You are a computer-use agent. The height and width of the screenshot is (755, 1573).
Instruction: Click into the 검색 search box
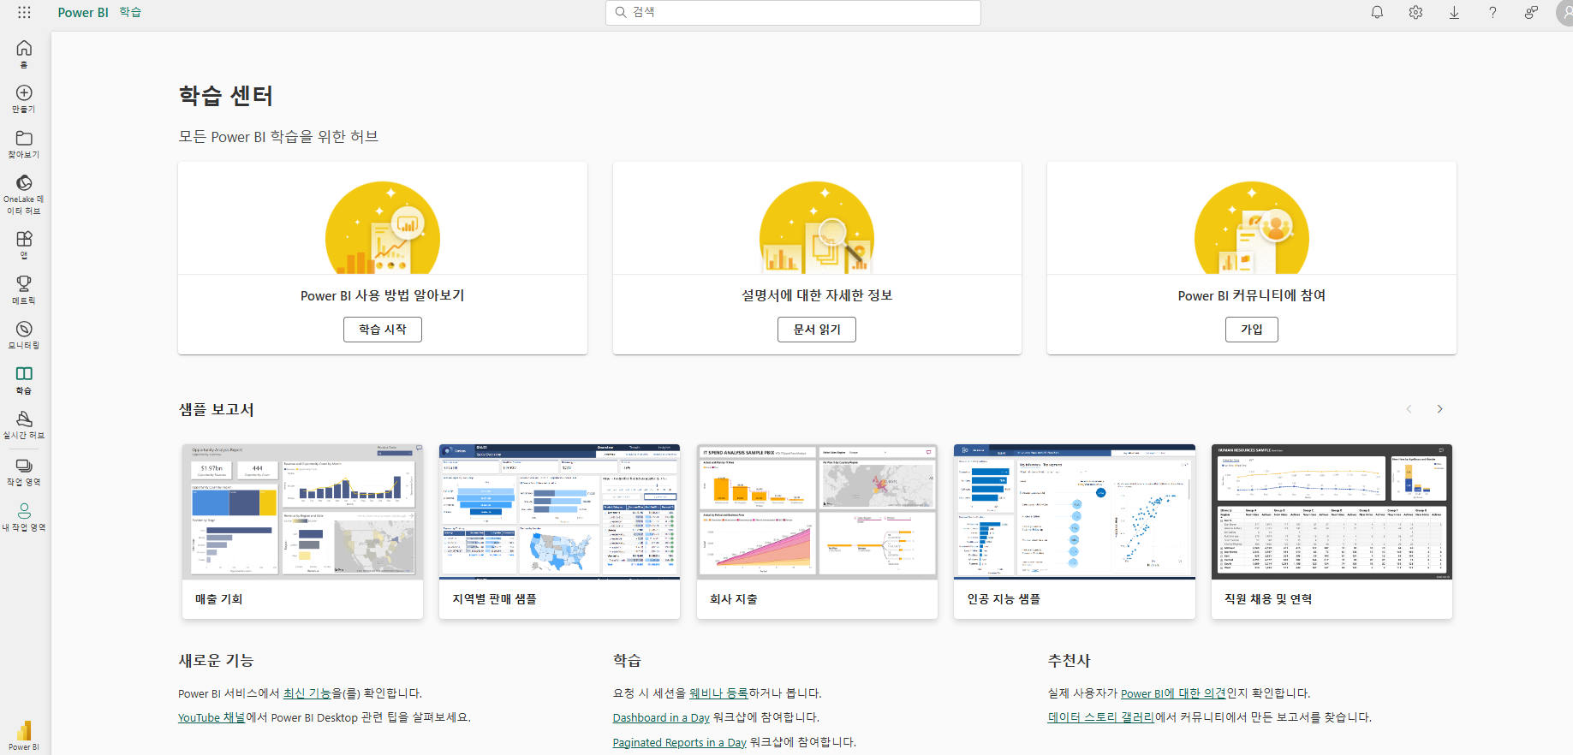[x=793, y=12]
